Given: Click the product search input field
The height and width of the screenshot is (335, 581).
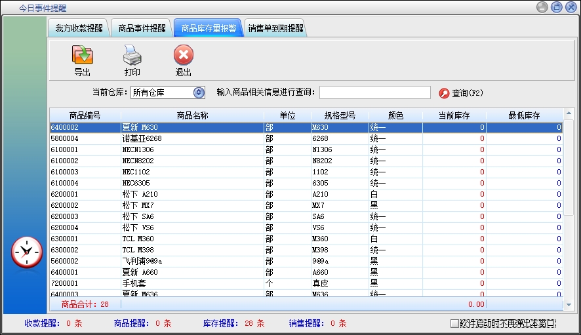Looking at the screenshot, I should tap(374, 92).
